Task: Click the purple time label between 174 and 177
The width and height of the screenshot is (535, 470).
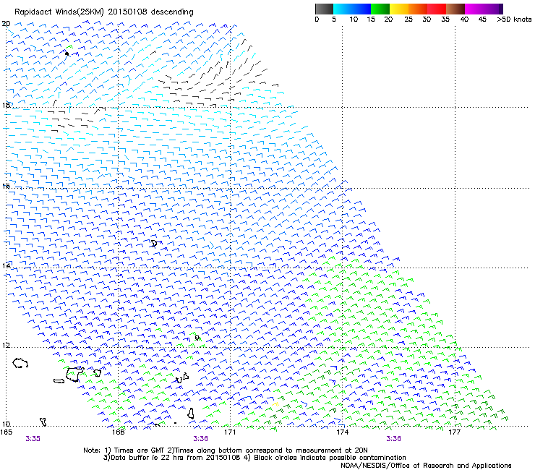Action: [393, 439]
